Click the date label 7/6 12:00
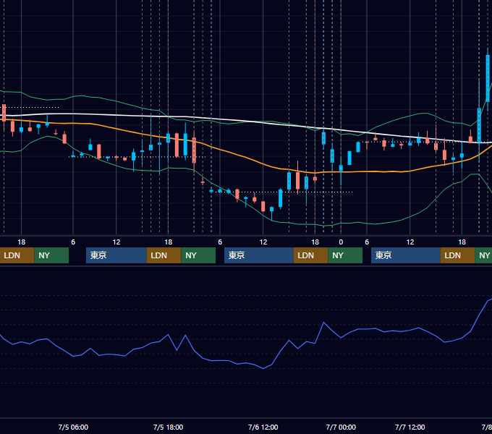 pyautogui.click(x=263, y=427)
